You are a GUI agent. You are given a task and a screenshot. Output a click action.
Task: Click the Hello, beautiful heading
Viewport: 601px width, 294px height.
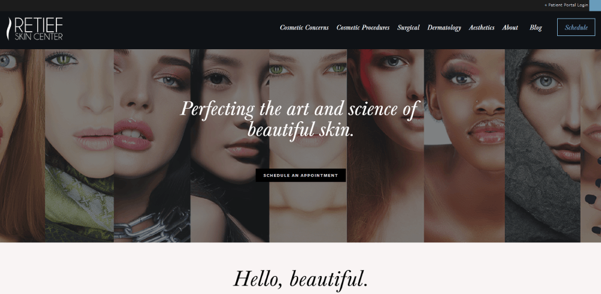tap(300, 278)
